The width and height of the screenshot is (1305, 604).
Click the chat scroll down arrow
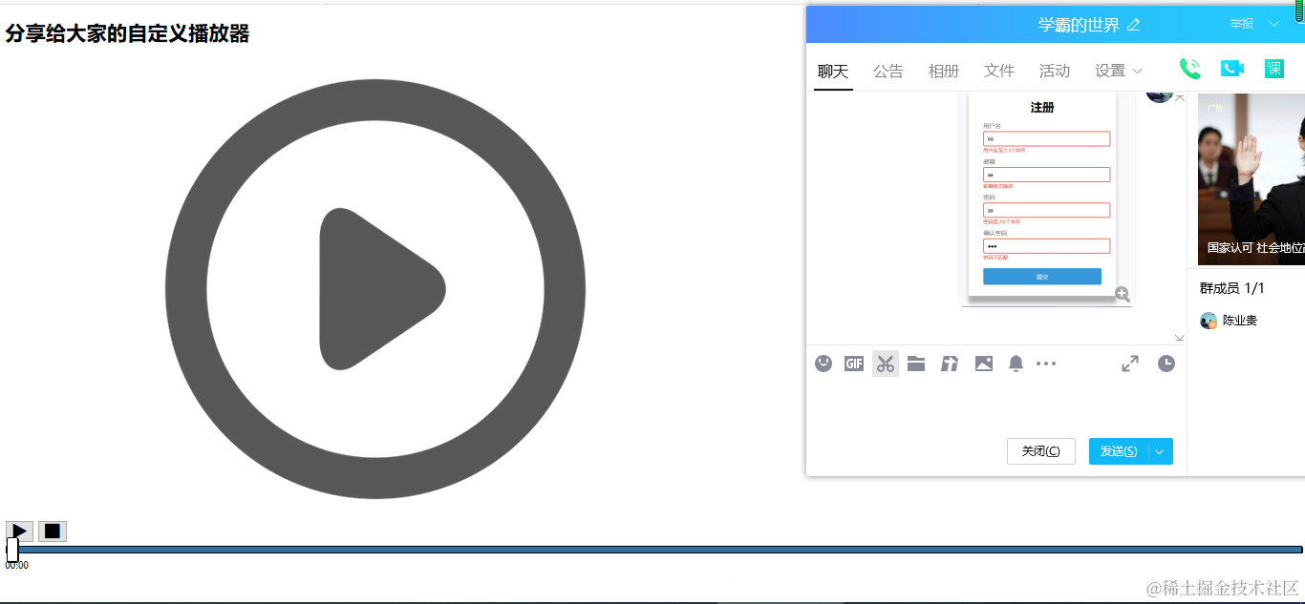1180,338
